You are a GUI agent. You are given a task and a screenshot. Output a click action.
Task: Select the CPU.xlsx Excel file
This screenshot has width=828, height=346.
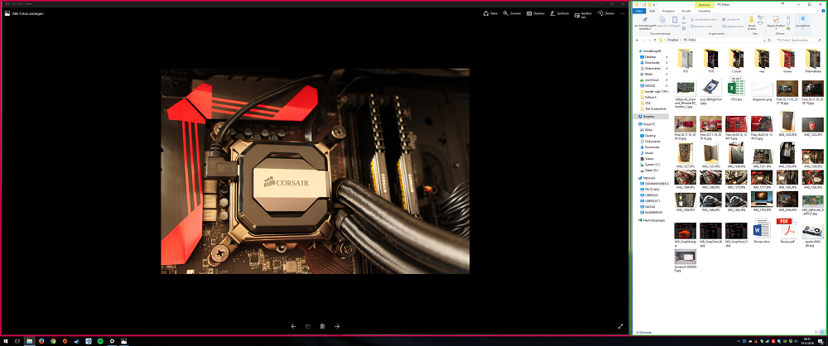point(736,89)
